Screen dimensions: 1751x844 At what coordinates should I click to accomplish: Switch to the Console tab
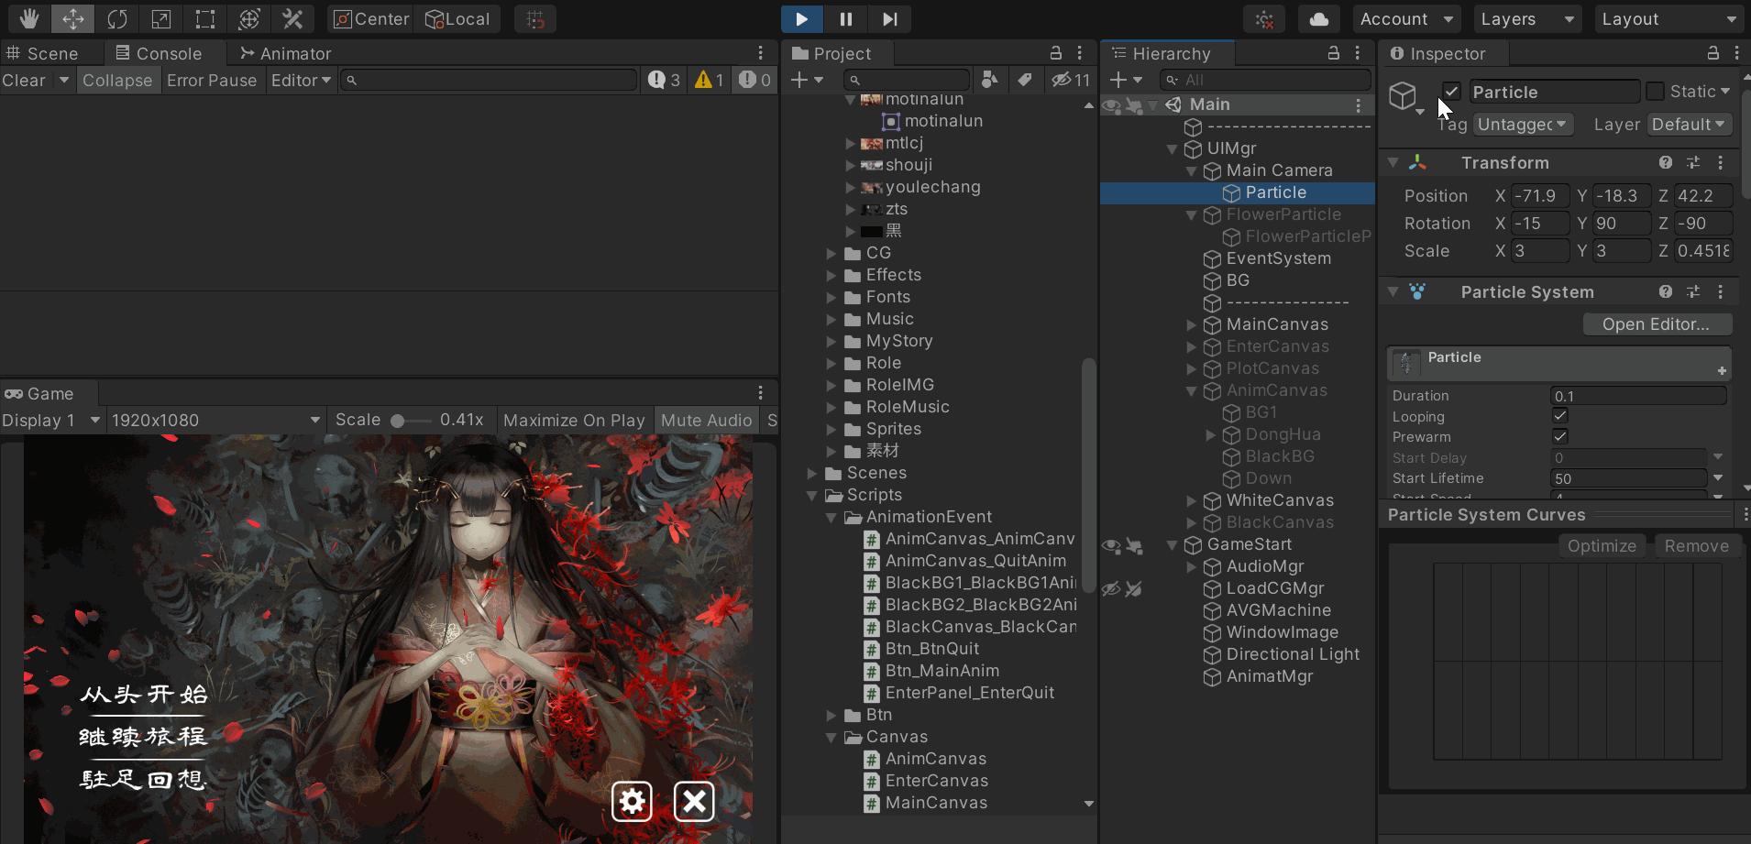(159, 53)
